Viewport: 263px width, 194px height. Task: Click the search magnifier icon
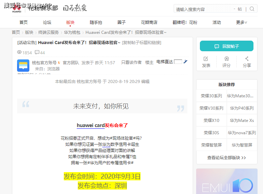coord(252,9)
